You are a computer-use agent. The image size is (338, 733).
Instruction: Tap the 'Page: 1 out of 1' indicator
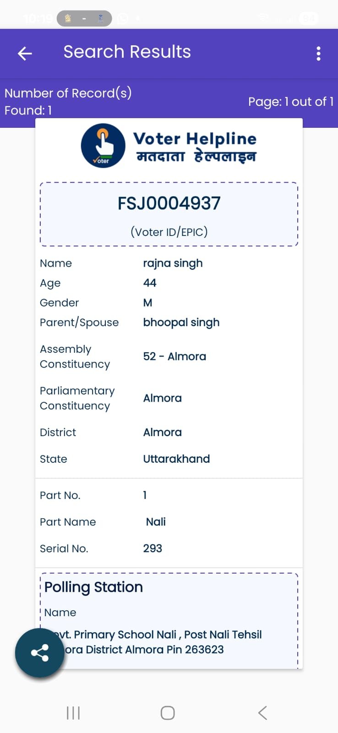click(x=290, y=102)
